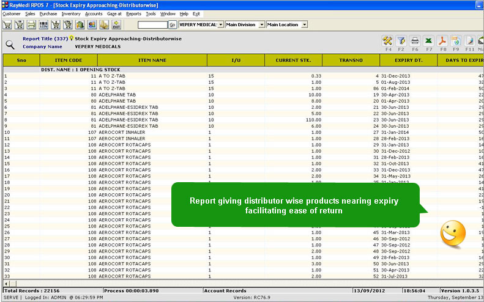Open the F4 tools settings icon

click(x=387, y=41)
